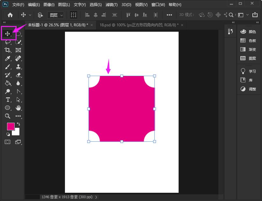262x201 pixels.
Task: Click the pink foreground color swatch
Action: [x=10, y=126]
